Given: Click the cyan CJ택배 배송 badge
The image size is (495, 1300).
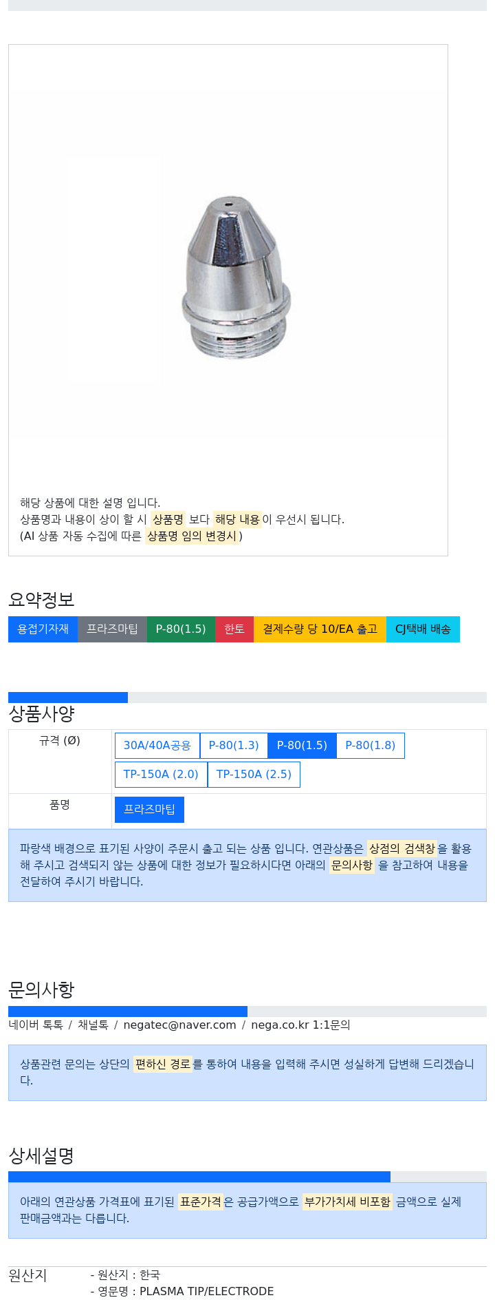Looking at the screenshot, I should pos(423,629).
